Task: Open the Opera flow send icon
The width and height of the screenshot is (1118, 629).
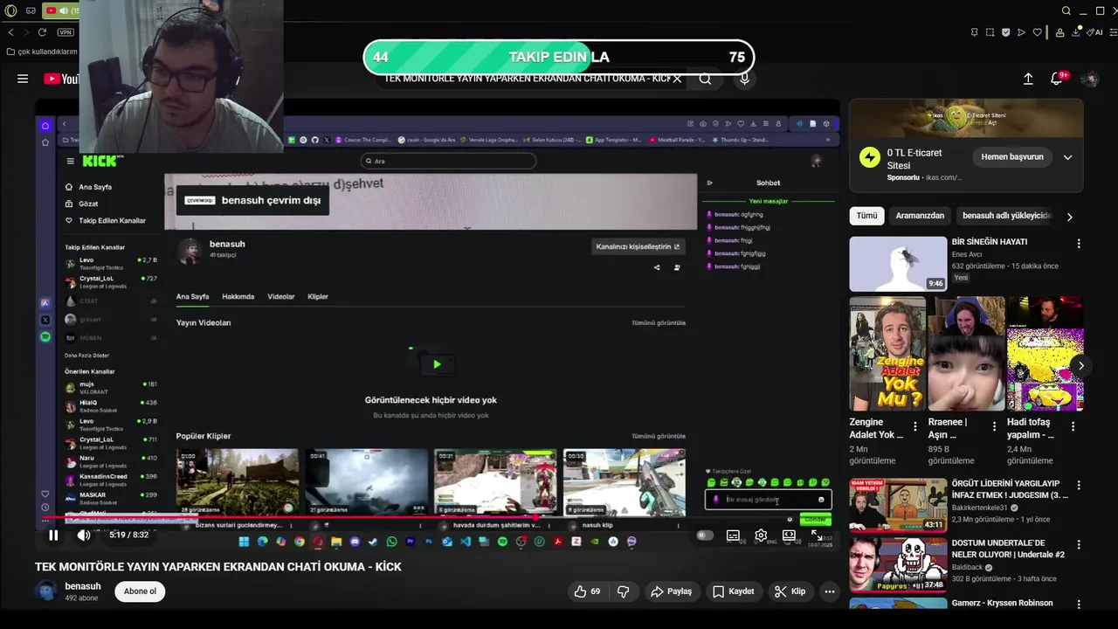Action: point(1021,32)
